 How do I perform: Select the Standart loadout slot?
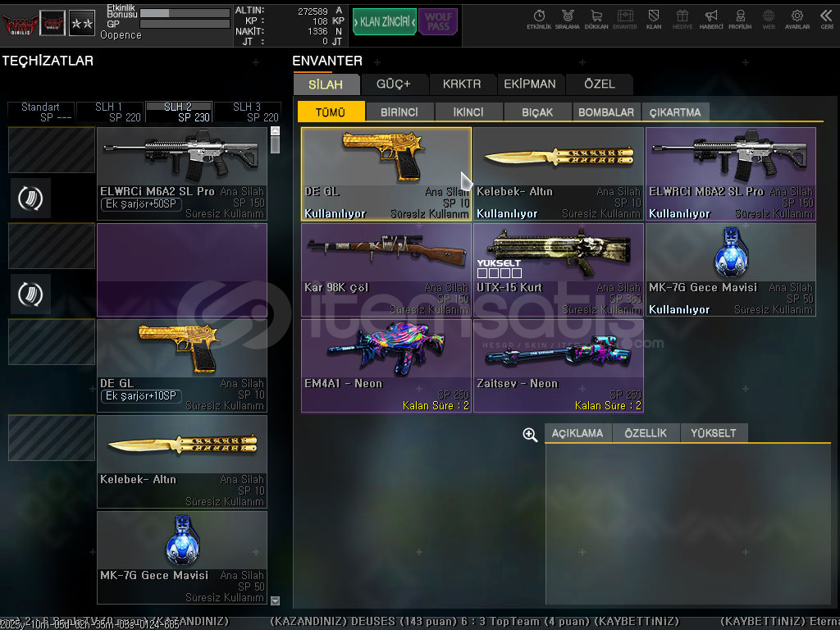(x=40, y=112)
